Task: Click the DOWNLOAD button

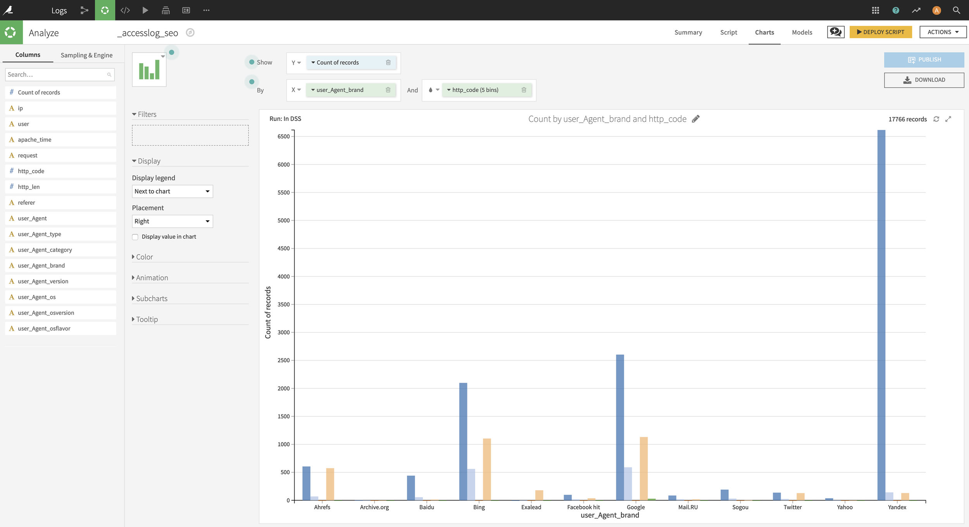Action: 924,80
